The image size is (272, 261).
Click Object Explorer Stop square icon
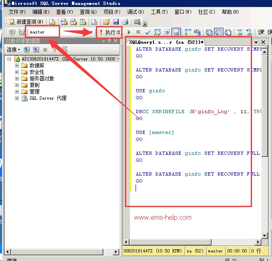click(x=45, y=50)
